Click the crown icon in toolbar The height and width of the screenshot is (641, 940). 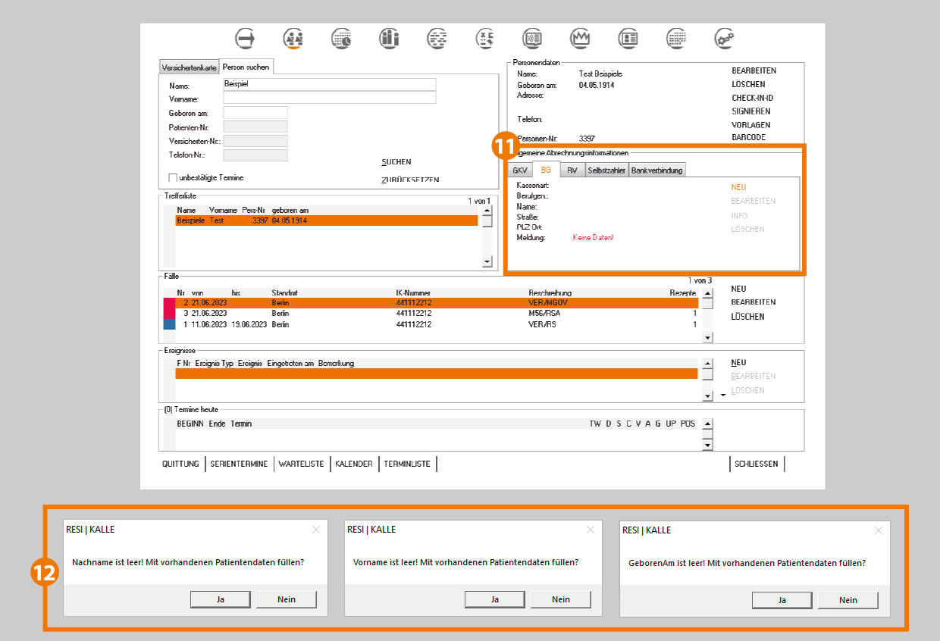580,38
